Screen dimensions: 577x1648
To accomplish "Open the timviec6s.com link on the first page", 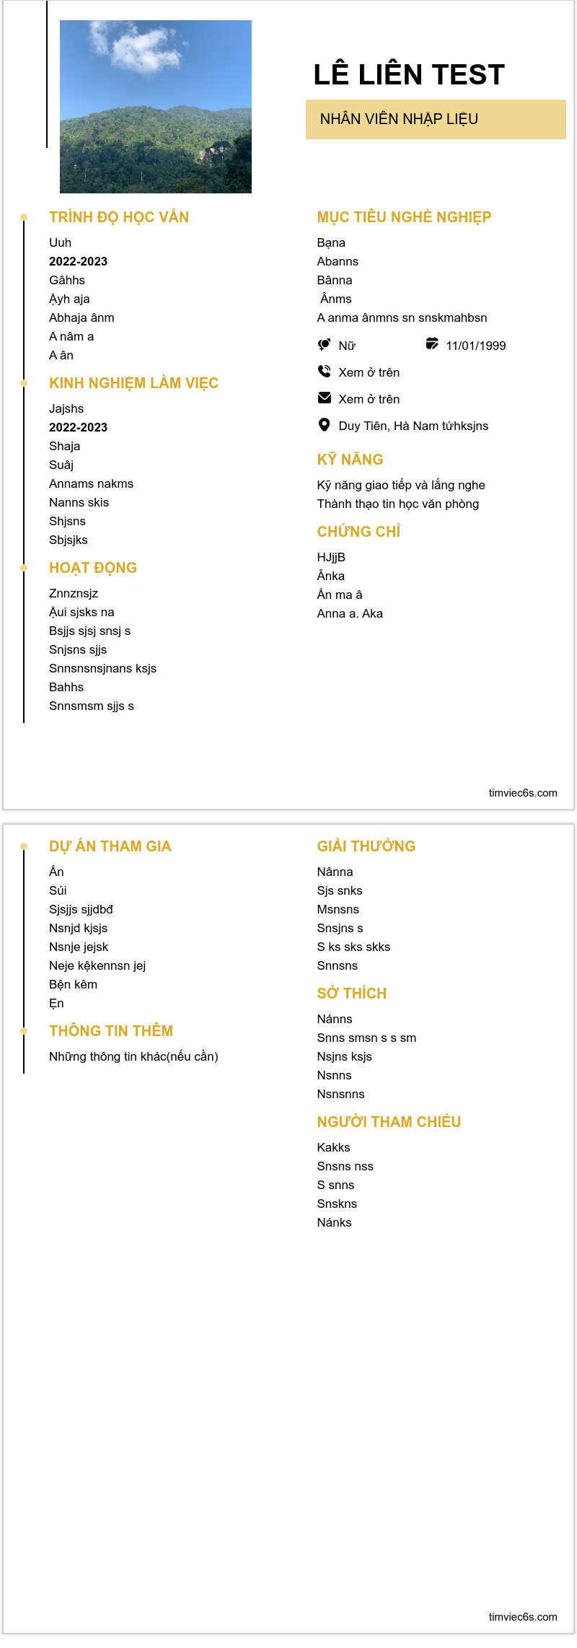I will [523, 793].
